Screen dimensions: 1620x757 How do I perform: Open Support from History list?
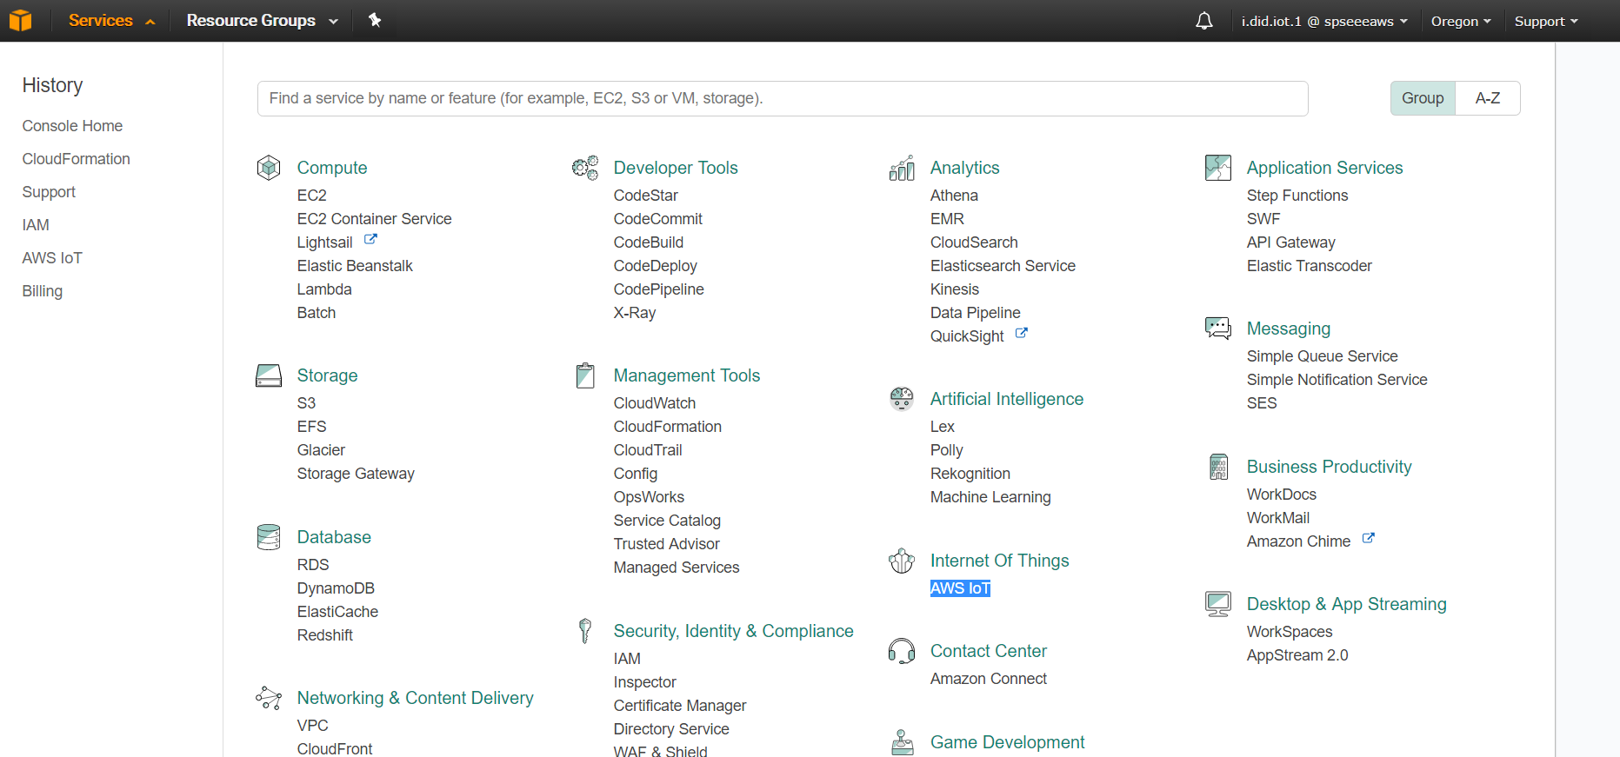49,192
